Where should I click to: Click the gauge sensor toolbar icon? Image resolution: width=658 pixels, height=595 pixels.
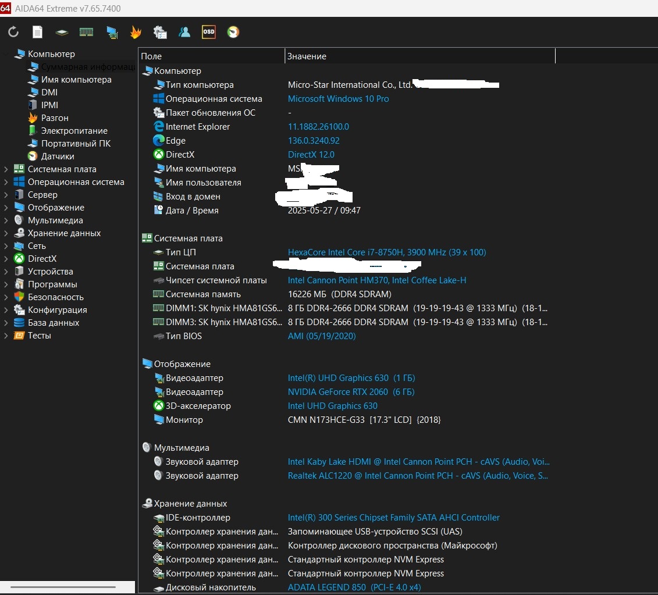tap(233, 33)
